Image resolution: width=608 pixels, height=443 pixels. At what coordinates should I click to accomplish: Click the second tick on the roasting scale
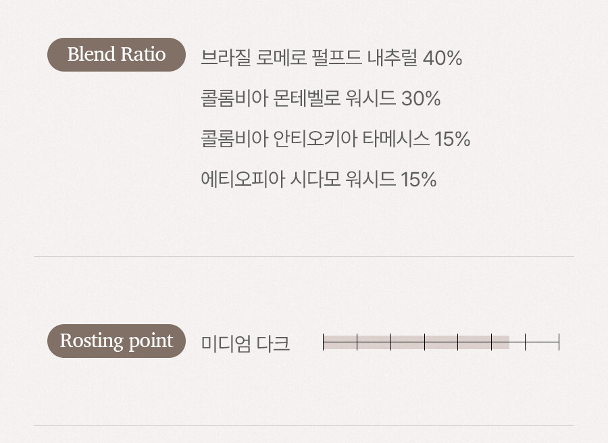click(357, 342)
